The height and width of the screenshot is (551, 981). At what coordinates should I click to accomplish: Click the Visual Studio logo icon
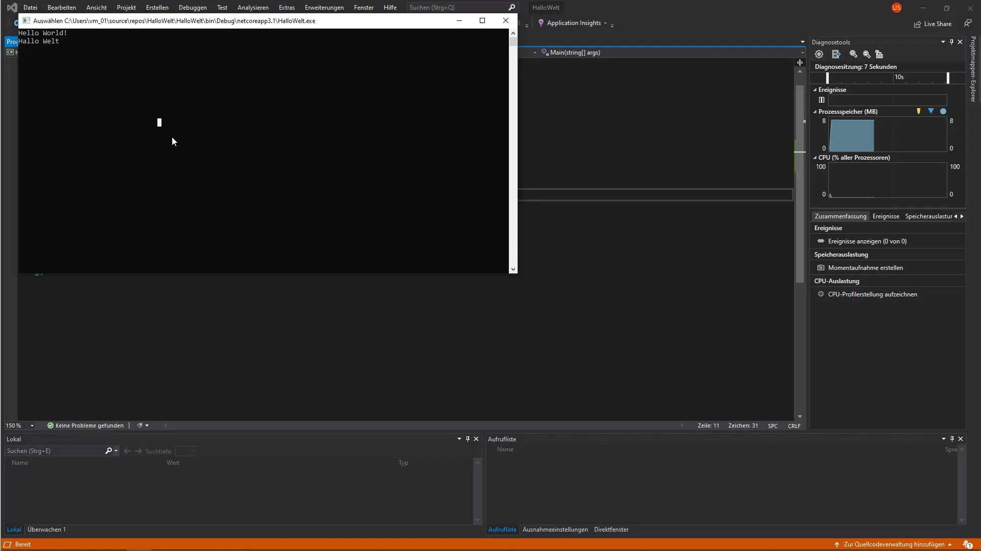(12, 8)
